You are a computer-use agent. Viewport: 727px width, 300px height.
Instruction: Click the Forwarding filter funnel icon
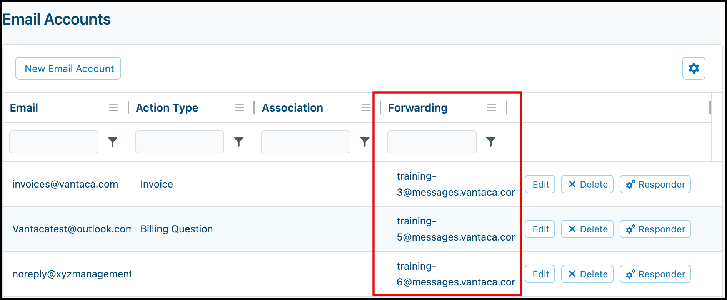tap(491, 142)
